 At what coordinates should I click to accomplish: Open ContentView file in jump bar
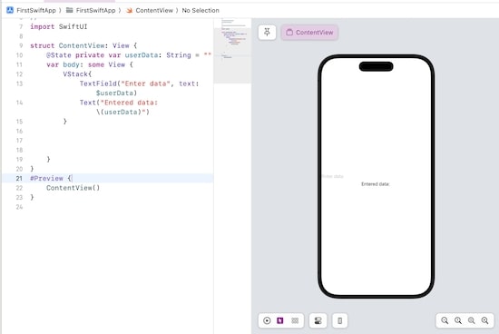(x=154, y=10)
